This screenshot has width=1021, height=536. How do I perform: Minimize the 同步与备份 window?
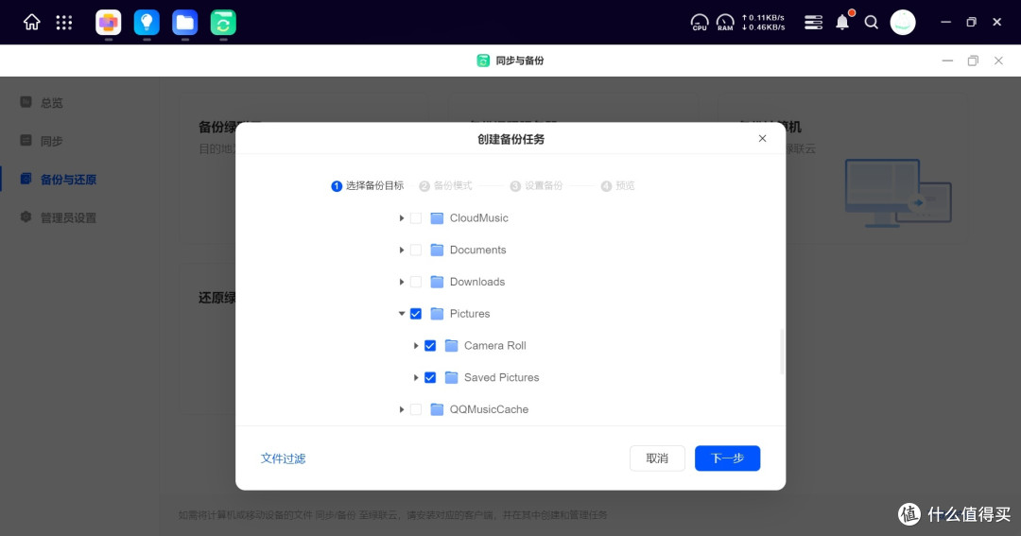pos(947,61)
